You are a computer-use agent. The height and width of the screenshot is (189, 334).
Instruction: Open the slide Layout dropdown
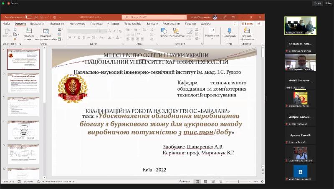60,30
